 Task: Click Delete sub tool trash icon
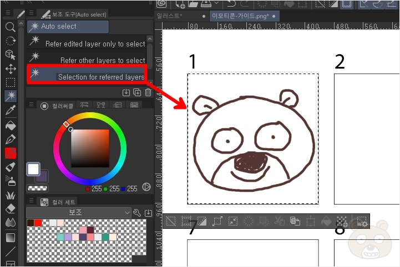148,92
